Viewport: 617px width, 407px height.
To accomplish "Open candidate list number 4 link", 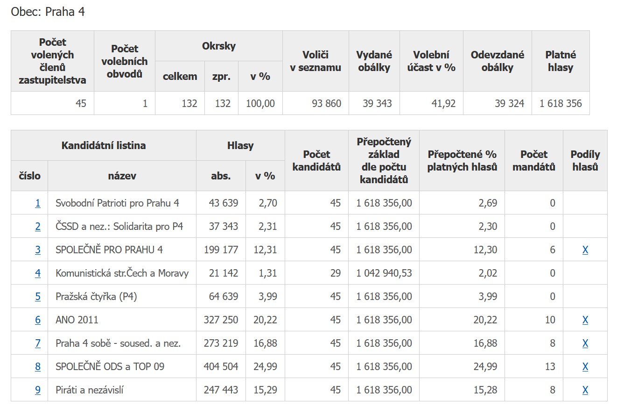I will (x=38, y=273).
